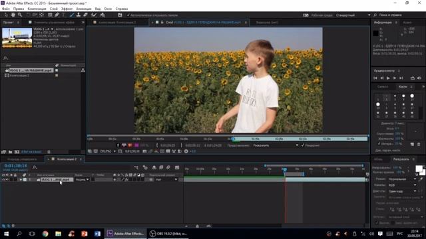
Task: Open parent layer Нет dropdown
Action: (166, 180)
